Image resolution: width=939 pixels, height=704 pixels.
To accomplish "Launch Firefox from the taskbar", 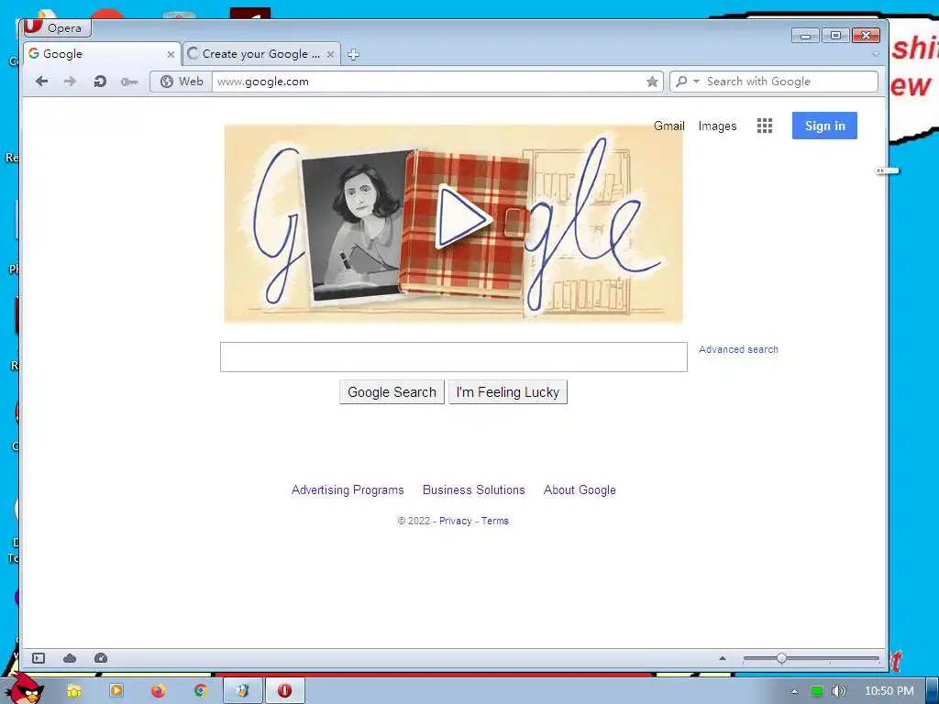I will pyautogui.click(x=158, y=691).
